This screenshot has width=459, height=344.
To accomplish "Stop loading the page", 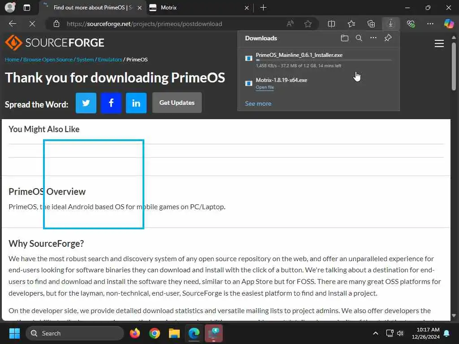I will coord(32,24).
